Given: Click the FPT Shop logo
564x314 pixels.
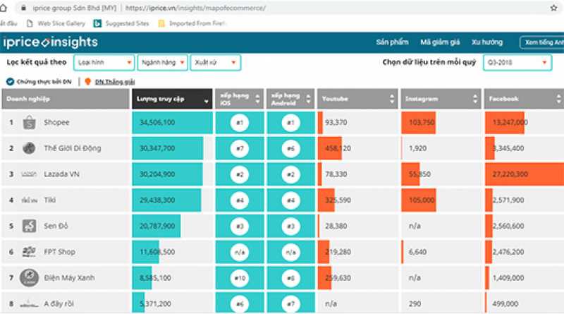Looking at the screenshot, I should point(29,252).
